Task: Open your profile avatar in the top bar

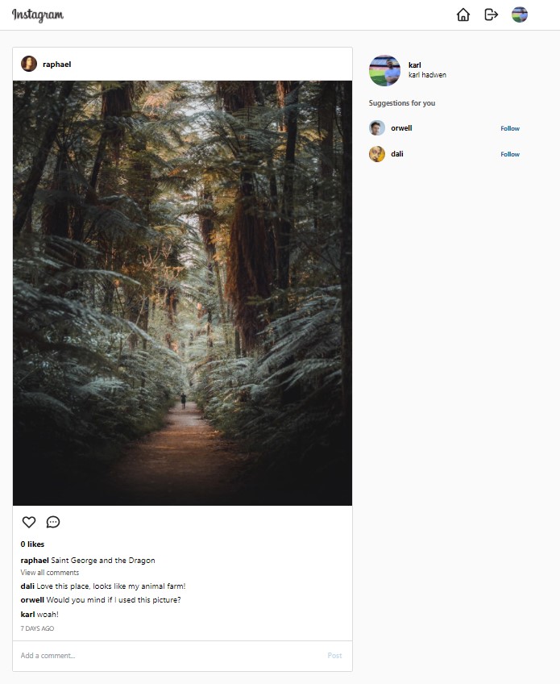Action: 519,15
